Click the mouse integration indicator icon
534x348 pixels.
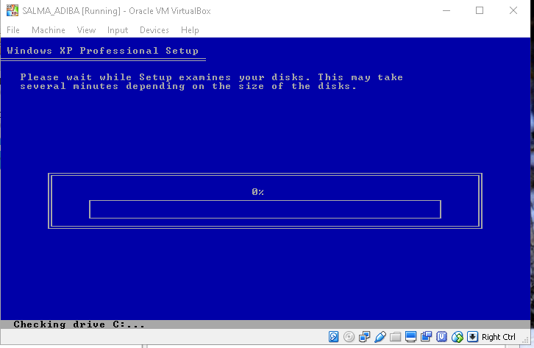point(458,337)
